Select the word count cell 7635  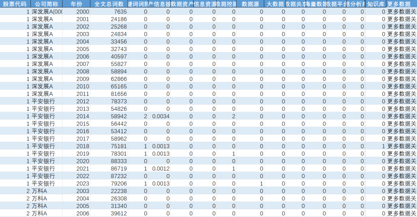[109, 12]
